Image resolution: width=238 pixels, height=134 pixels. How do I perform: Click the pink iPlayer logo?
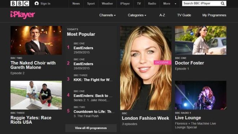[23, 15]
